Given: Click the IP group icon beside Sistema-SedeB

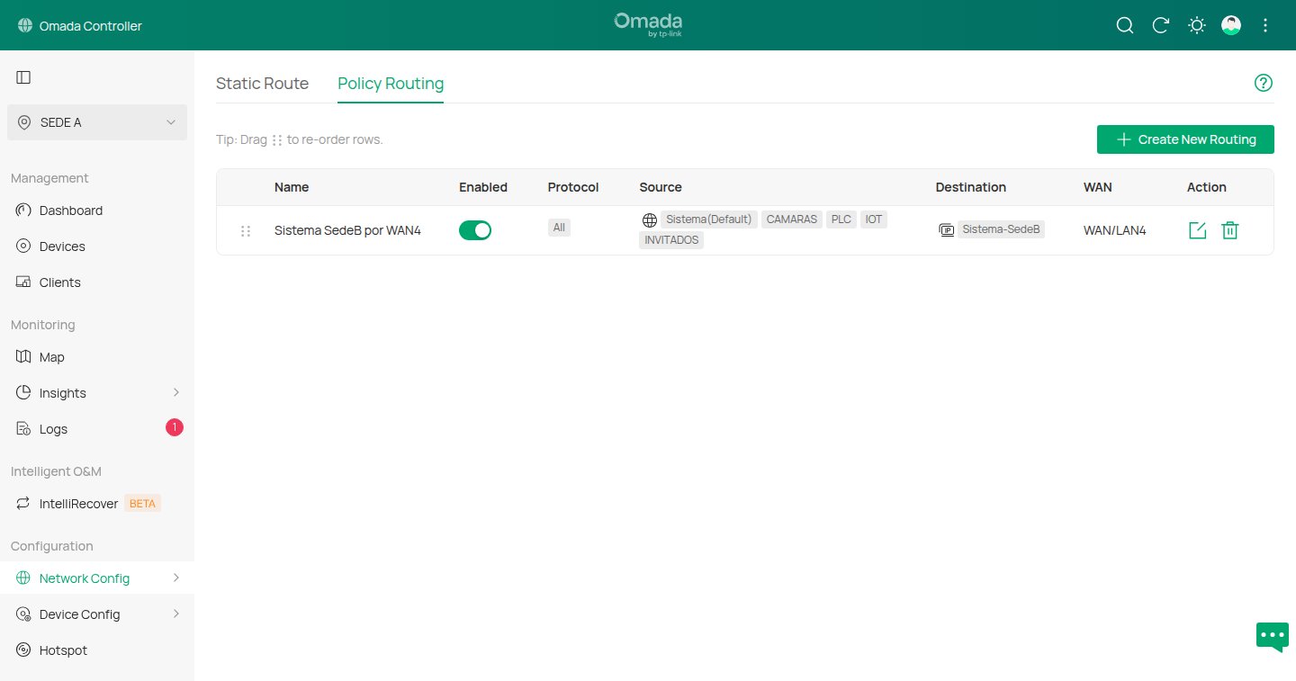Looking at the screenshot, I should tap(946, 229).
